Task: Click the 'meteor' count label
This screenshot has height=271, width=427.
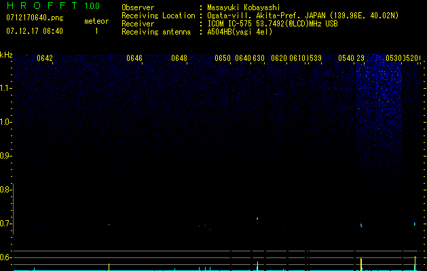Action: (96, 21)
